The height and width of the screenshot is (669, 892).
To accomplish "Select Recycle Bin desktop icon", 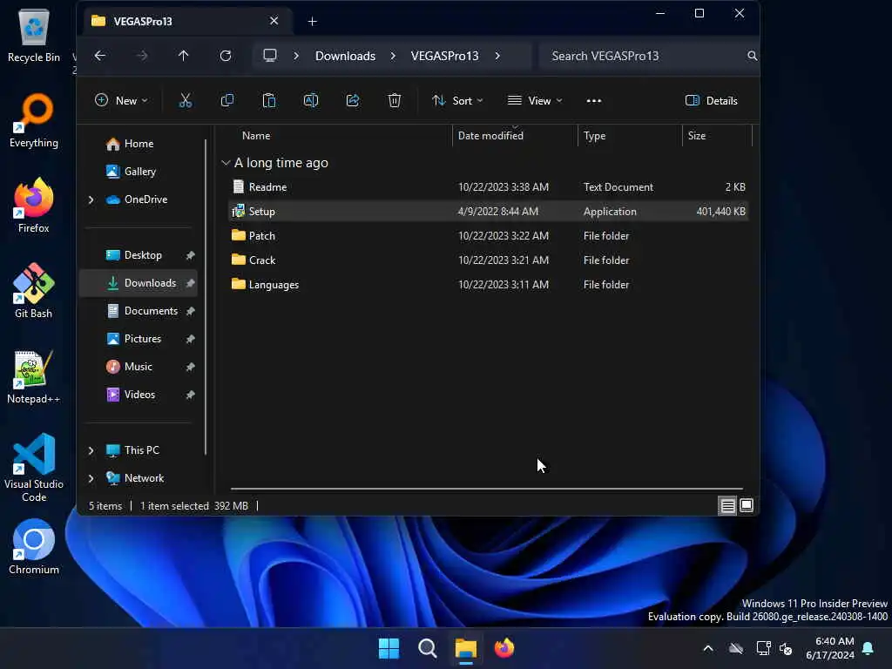I will click(34, 35).
